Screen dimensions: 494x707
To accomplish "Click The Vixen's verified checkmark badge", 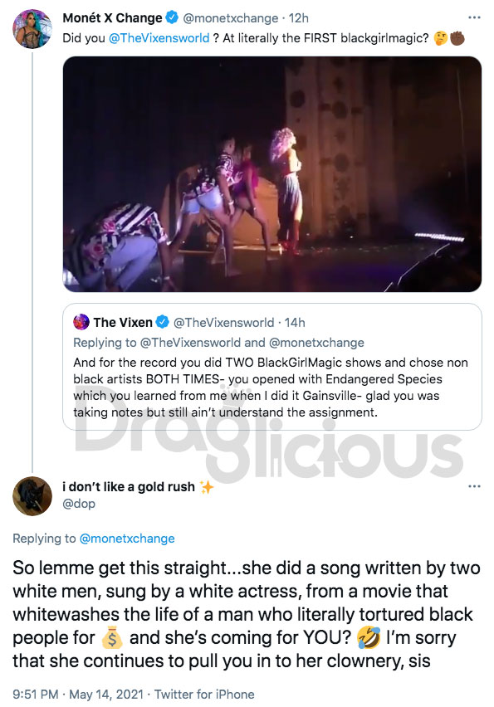I will [163, 322].
